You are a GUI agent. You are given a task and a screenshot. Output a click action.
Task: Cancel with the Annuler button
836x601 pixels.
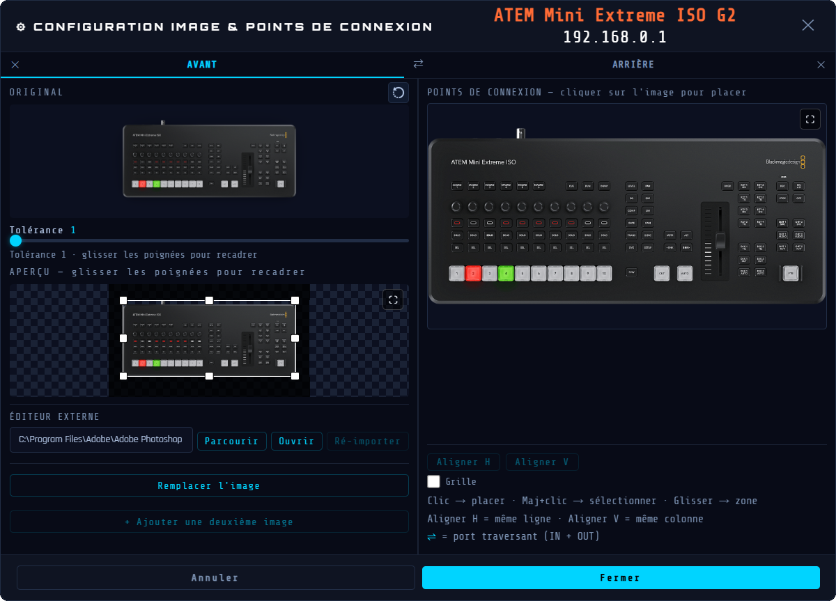click(215, 577)
